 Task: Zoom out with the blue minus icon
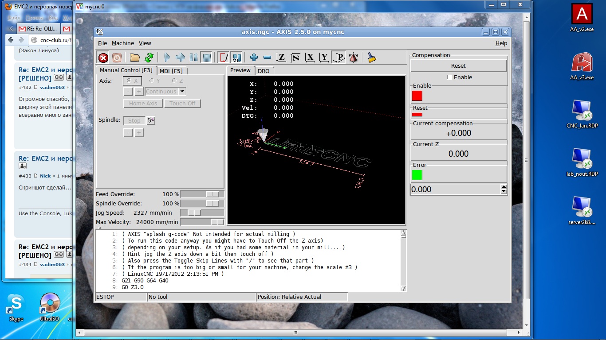(267, 58)
